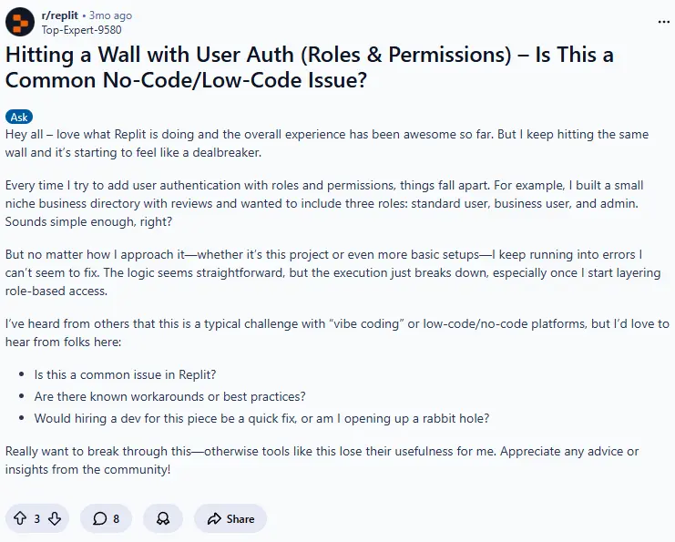Click the share arrow icon
Viewport: 675px width, 542px height.
coord(214,518)
